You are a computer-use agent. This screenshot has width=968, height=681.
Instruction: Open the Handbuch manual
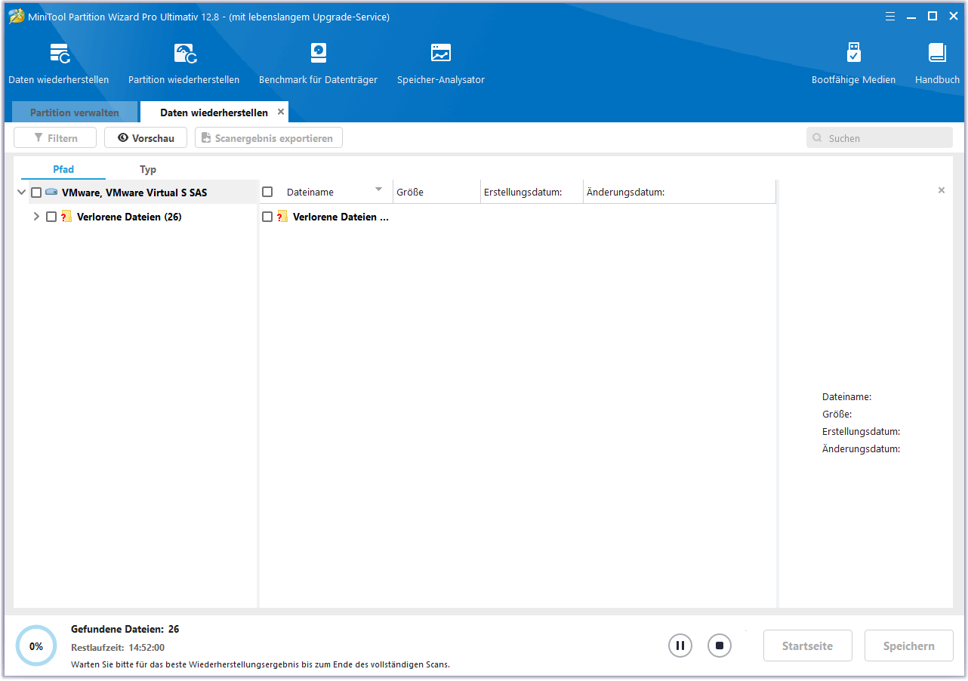(937, 64)
